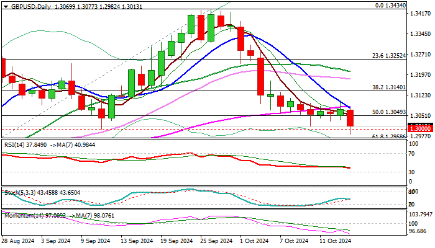This screenshot has width=435, height=248.
Task: Click the RSI scale value 100
Action: pyautogui.click(x=414, y=144)
